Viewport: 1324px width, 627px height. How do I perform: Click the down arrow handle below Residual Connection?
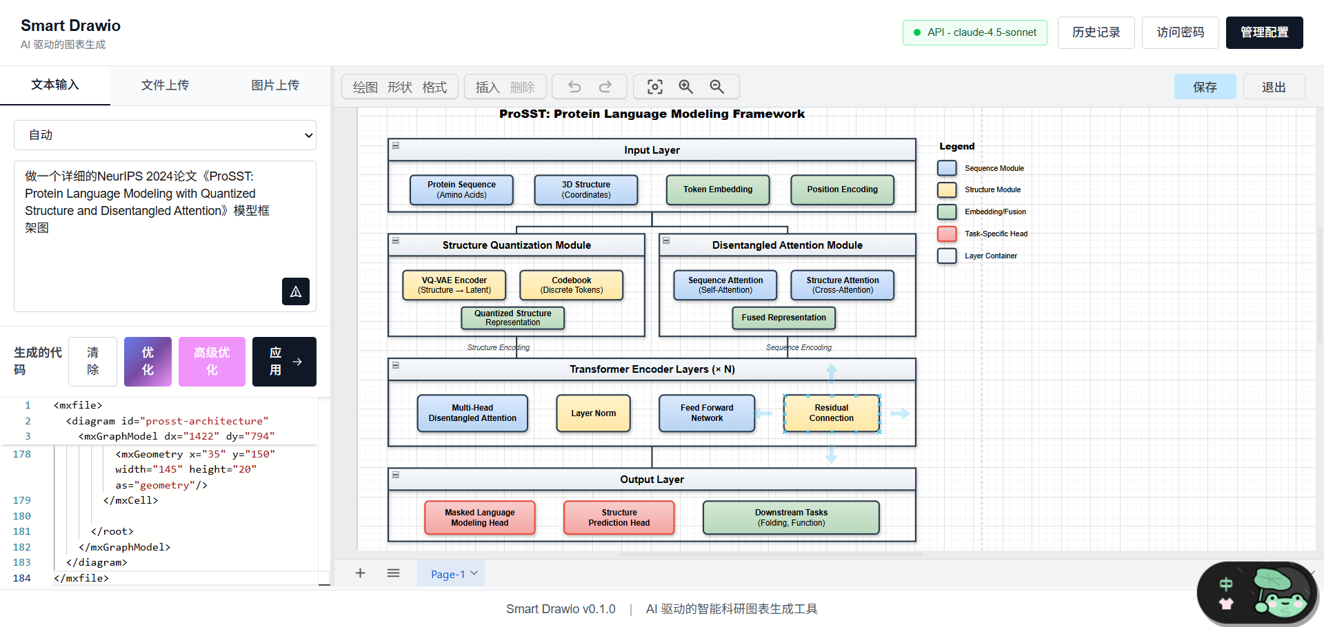pos(832,453)
